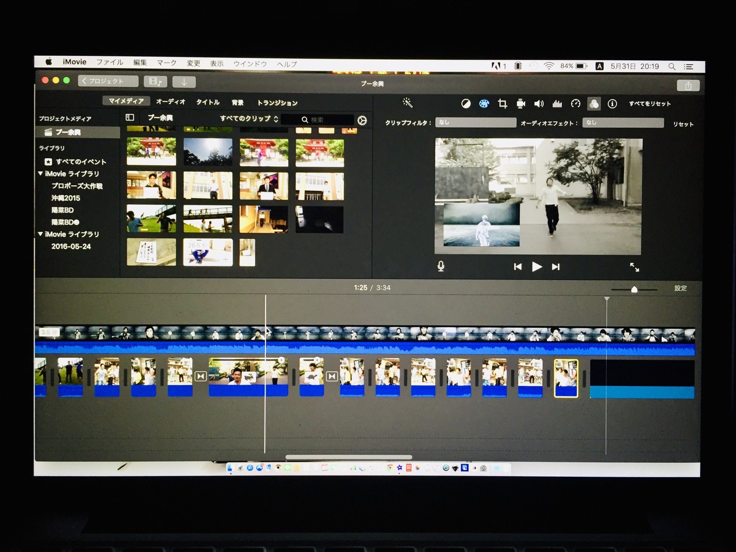Click すべてをリセット to reset all adjustments
The width and height of the screenshot is (736, 552).
coord(650,103)
